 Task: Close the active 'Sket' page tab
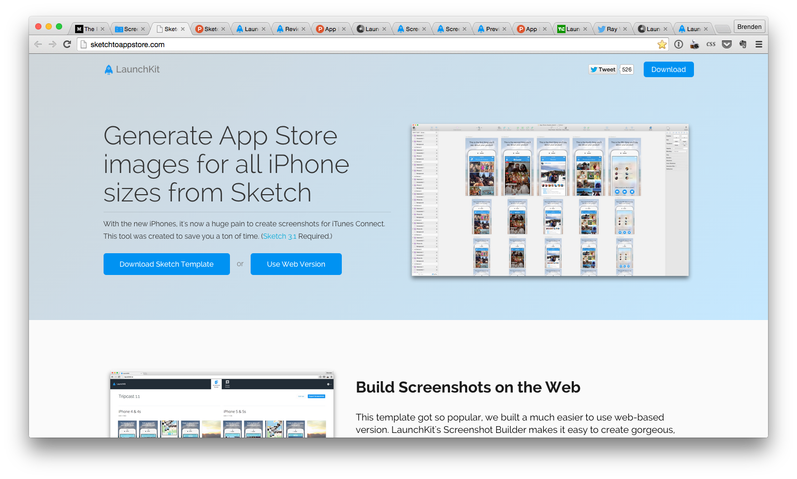183,29
